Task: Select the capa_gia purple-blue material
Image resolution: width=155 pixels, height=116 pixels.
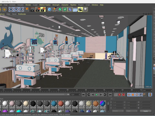Action: click(x=103, y=105)
